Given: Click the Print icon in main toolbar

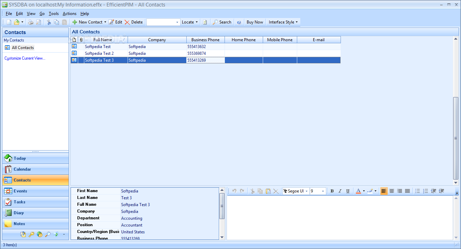Looking at the screenshot, I should (31, 22).
